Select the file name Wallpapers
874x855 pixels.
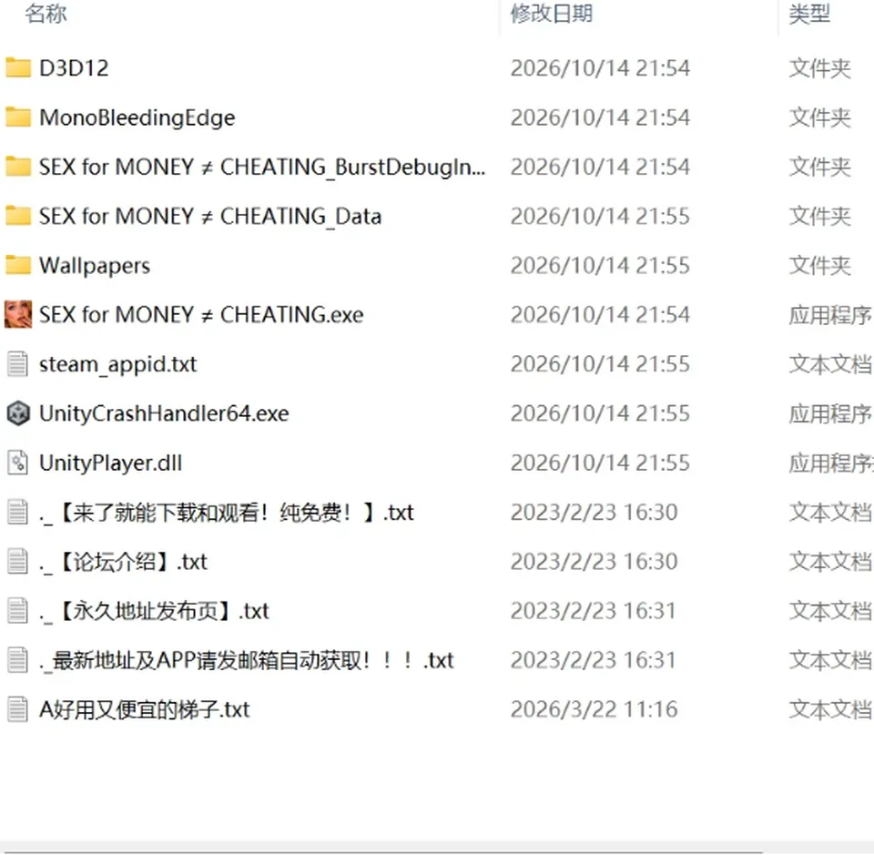coord(95,265)
